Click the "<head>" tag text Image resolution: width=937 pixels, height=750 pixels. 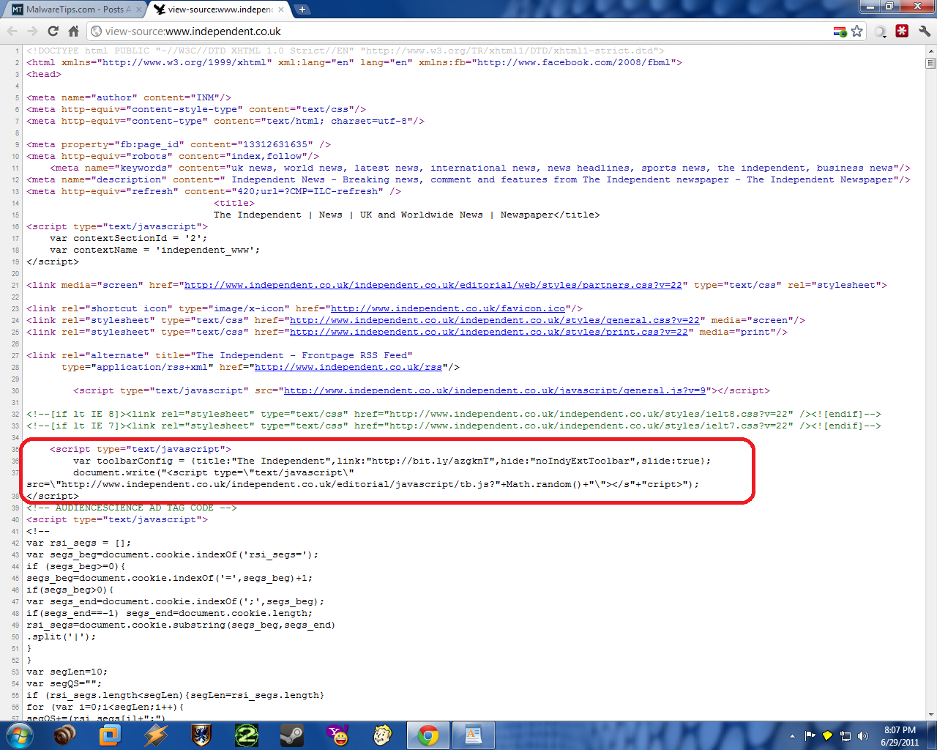44,74
